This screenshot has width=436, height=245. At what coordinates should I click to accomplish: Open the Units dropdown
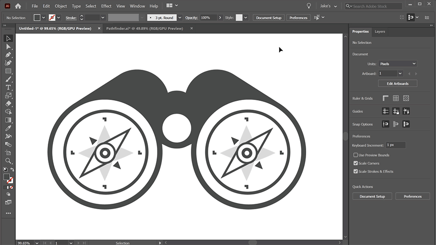click(397, 64)
